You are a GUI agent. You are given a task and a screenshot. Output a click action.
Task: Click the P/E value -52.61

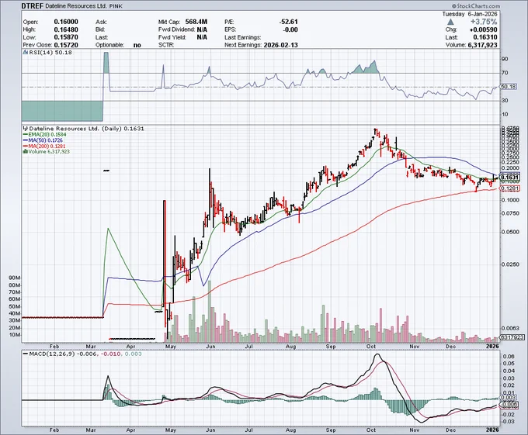[288, 22]
